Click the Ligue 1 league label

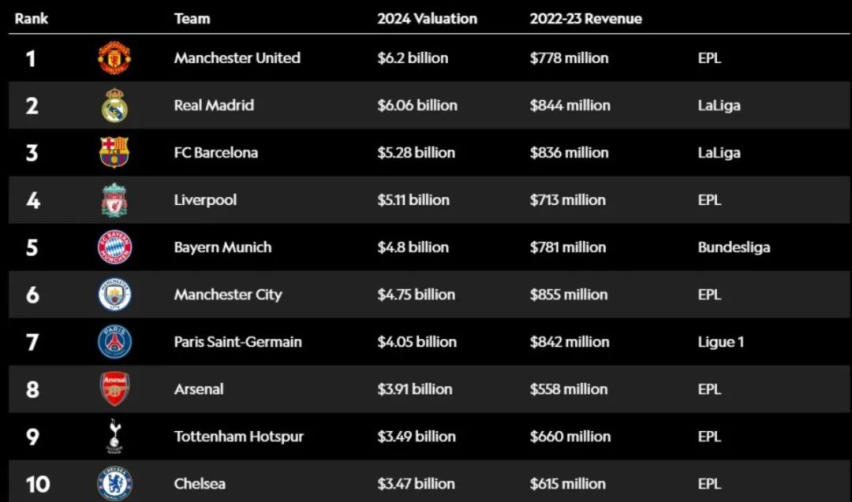(x=720, y=342)
